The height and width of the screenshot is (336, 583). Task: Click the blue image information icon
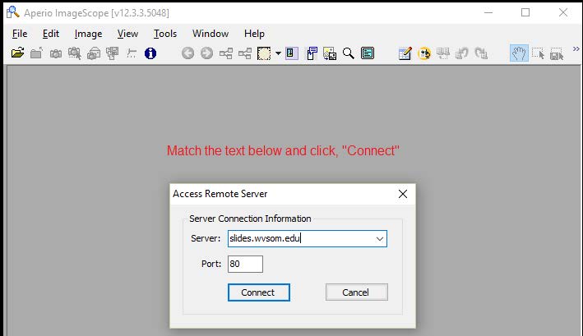[x=150, y=53]
